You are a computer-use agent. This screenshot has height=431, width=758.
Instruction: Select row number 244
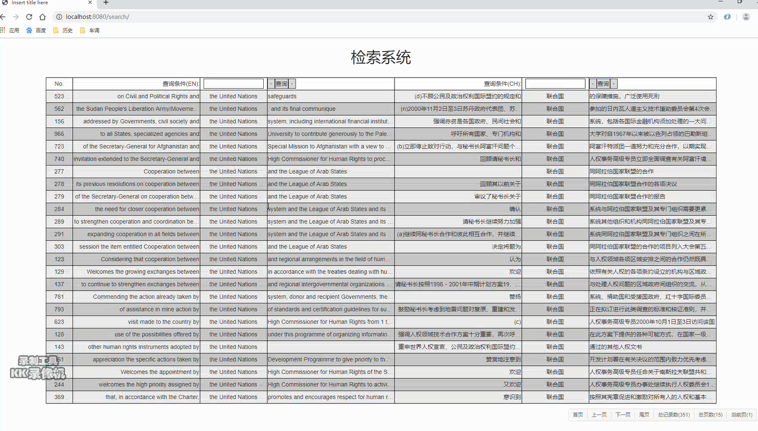(59, 385)
